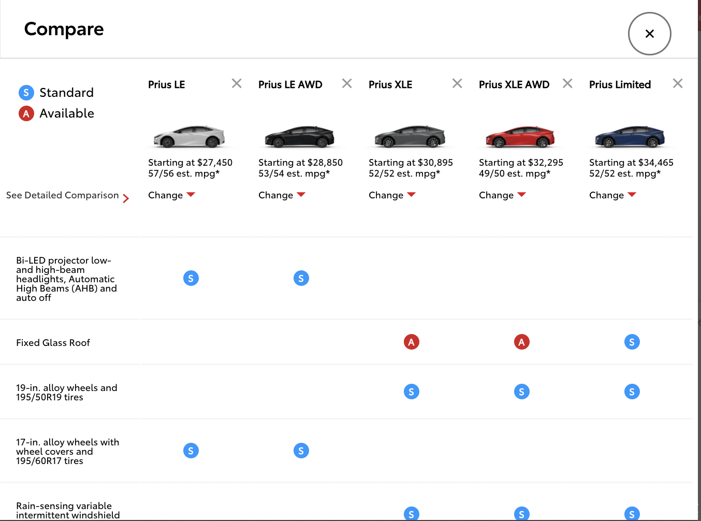Click the Standard icon for Prius Limited Fixed Glass Roof

tap(632, 342)
